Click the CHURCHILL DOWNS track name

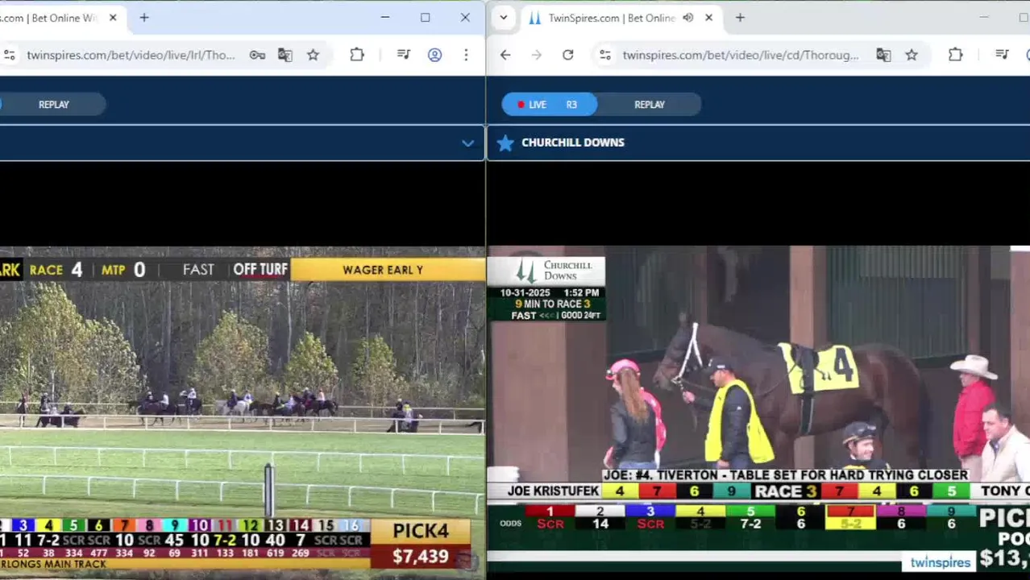point(573,143)
